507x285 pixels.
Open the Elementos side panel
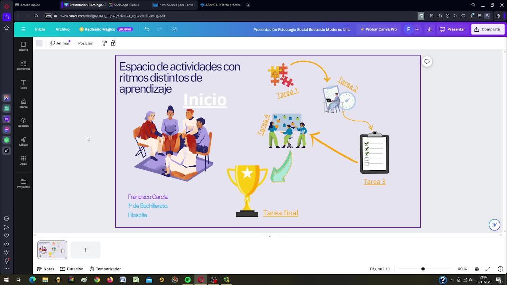[x=23, y=65]
